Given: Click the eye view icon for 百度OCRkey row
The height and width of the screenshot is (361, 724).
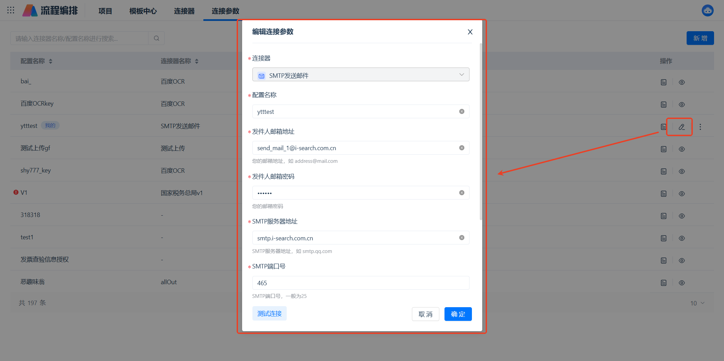Looking at the screenshot, I should pos(682,105).
